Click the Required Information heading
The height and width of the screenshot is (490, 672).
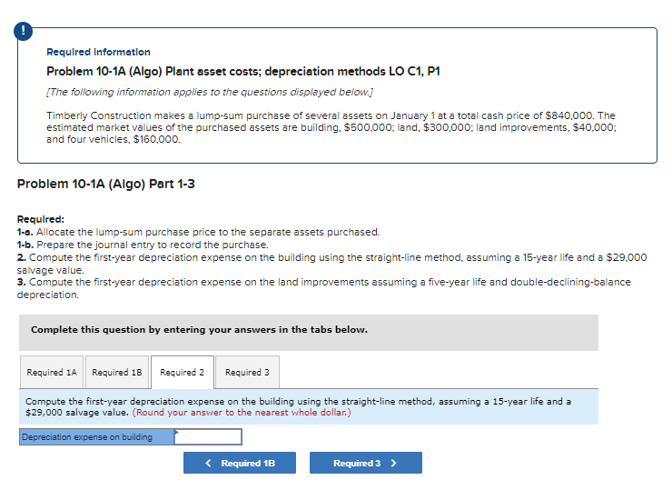click(98, 52)
